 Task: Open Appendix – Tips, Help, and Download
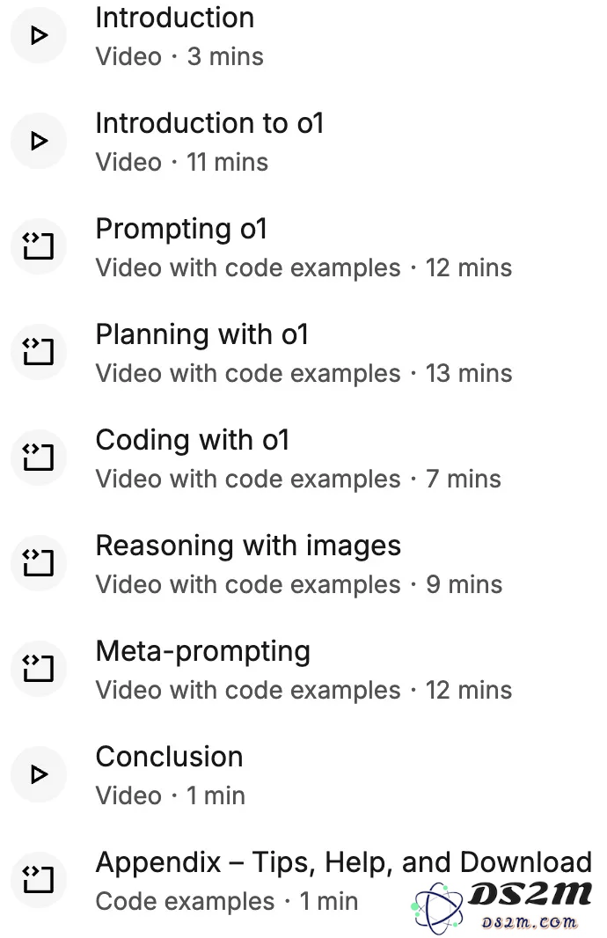(344, 863)
